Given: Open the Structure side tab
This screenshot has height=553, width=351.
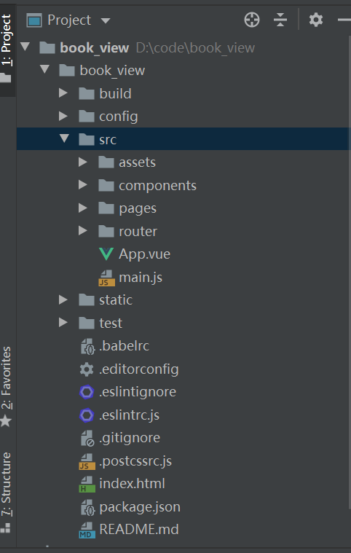Looking at the screenshot, I should 7,492.
